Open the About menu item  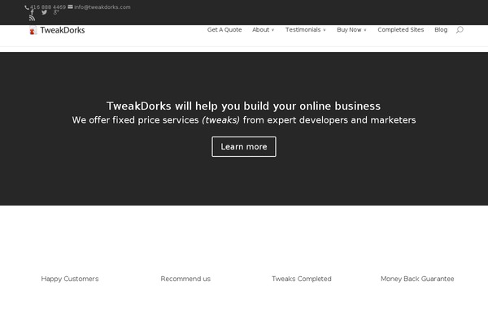click(x=261, y=30)
